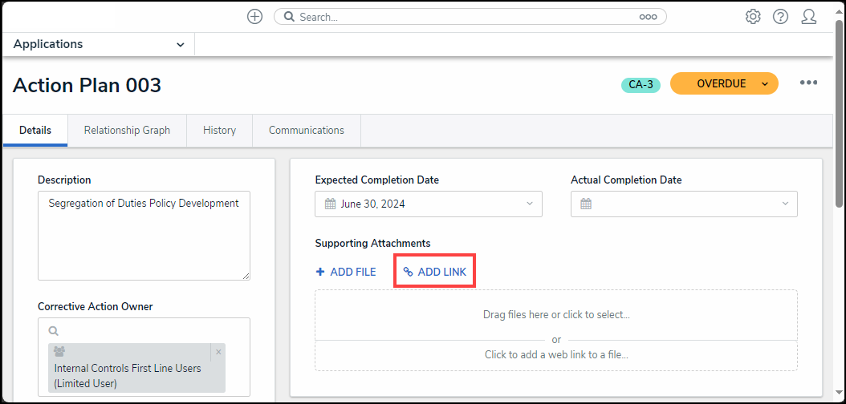Open the Communications tab
The image size is (846, 404).
coord(306,131)
